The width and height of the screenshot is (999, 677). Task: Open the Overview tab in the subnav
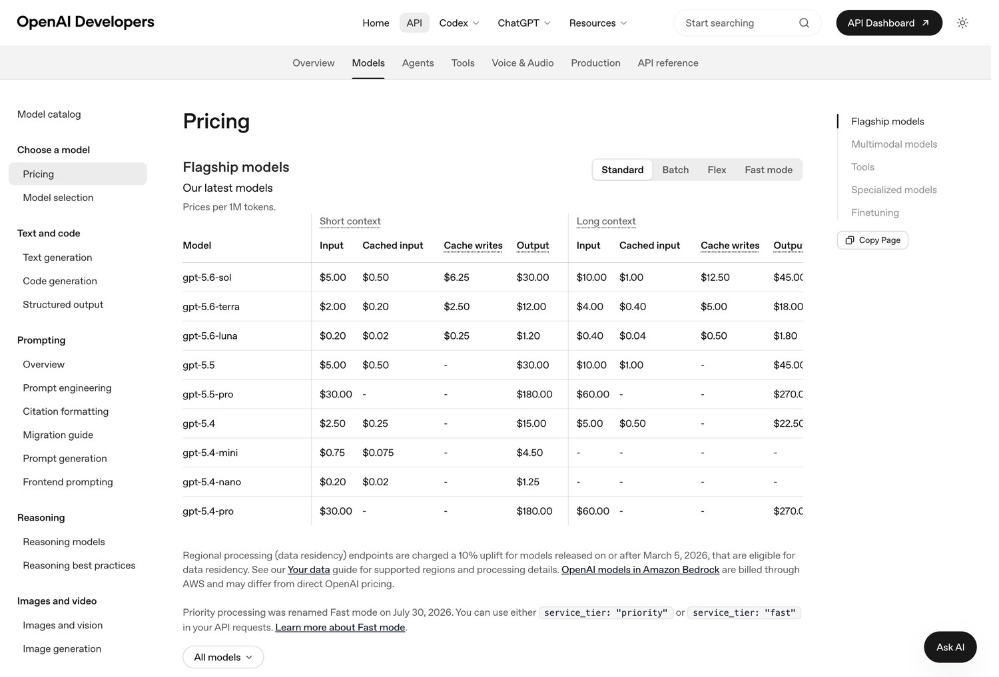tap(314, 63)
